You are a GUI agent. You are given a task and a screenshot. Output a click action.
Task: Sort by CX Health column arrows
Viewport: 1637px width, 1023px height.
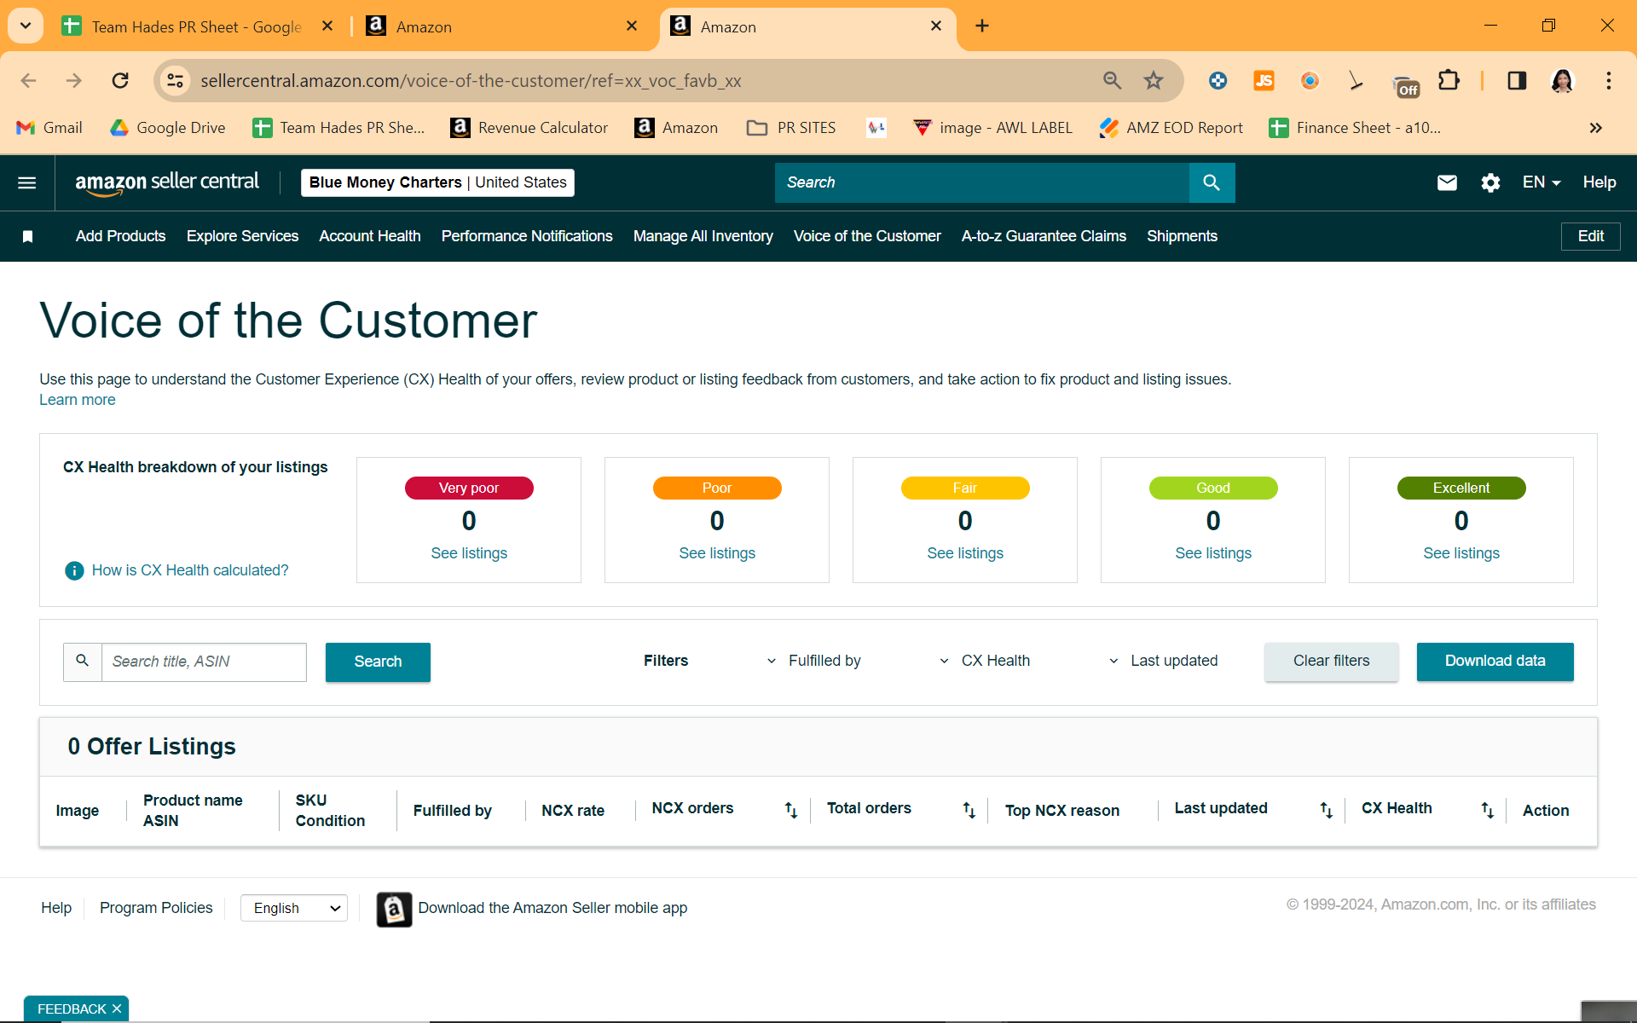pyautogui.click(x=1487, y=810)
